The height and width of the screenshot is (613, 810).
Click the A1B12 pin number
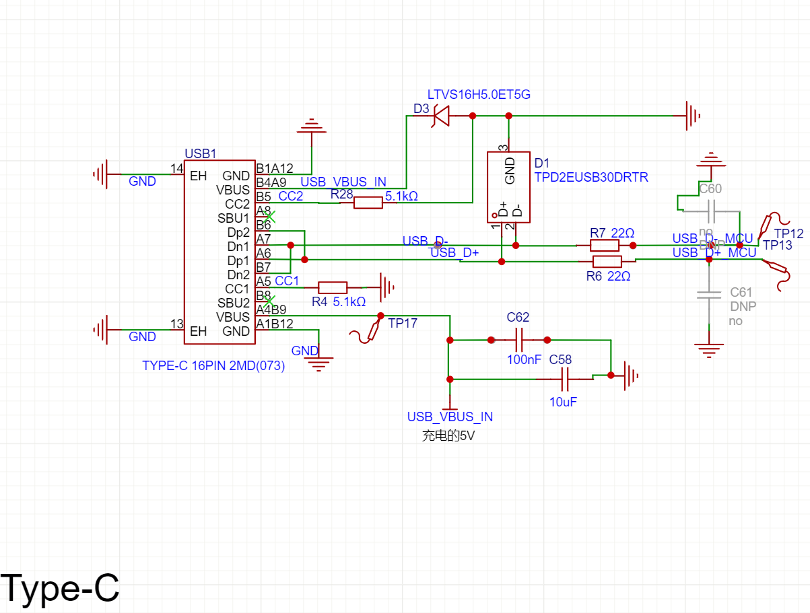tap(275, 324)
